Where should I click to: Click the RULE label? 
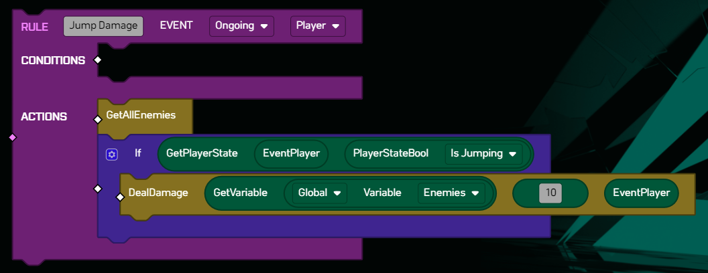(x=35, y=27)
